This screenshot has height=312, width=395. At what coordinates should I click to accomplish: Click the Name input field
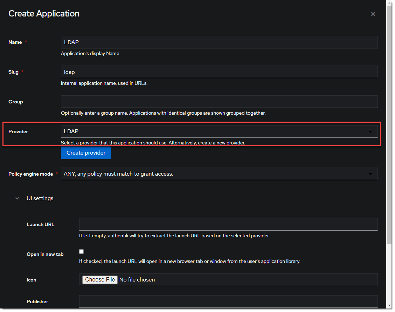pos(219,42)
